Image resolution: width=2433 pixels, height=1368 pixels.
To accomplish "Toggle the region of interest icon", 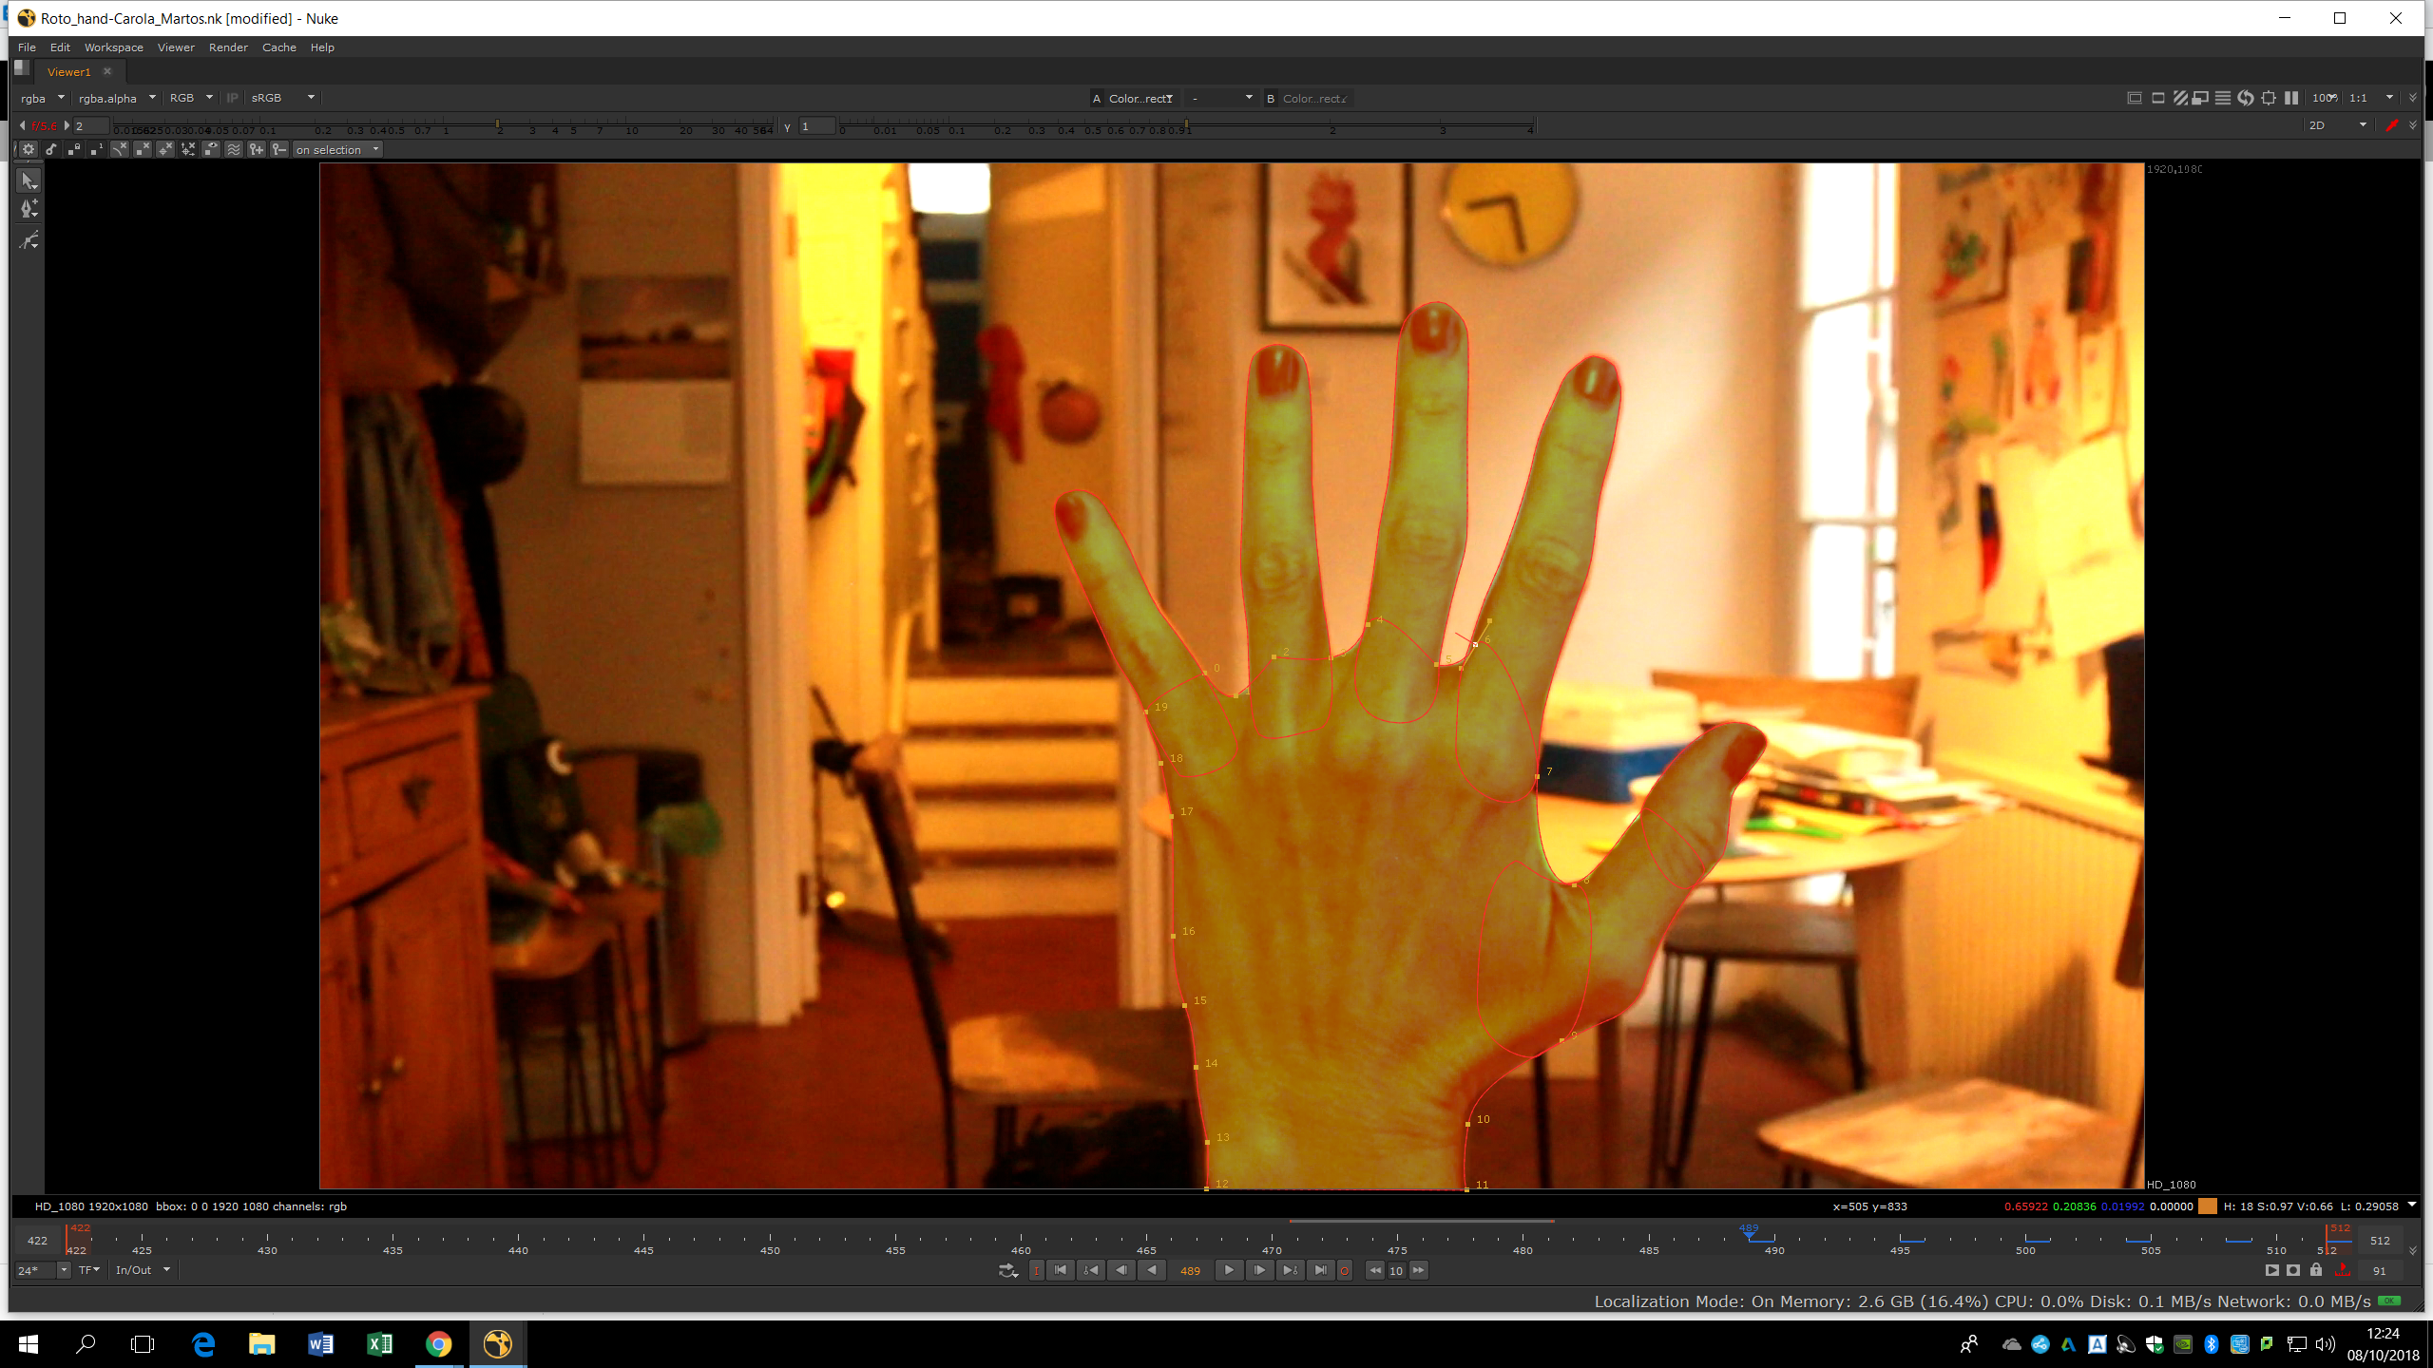I will (x=2269, y=98).
